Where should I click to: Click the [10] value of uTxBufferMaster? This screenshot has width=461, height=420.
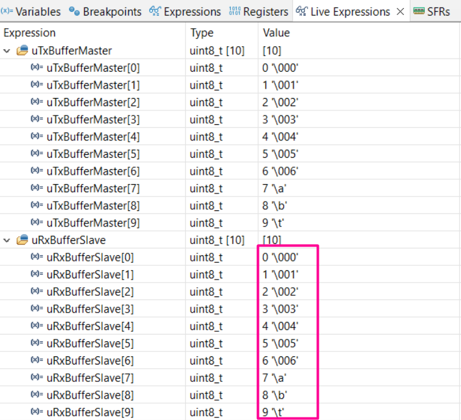tap(271, 51)
